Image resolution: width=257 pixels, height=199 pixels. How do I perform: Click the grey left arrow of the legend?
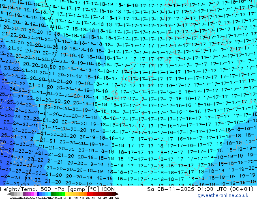(9, 194)
